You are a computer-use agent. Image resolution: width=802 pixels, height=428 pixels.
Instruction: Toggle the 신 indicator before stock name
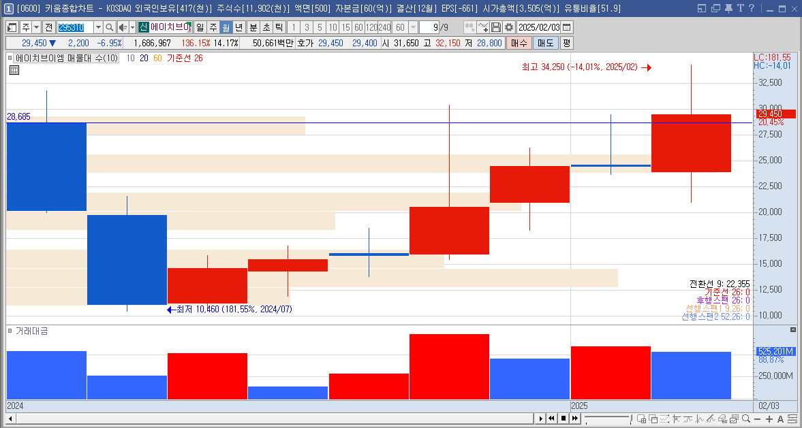[x=143, y=27]
